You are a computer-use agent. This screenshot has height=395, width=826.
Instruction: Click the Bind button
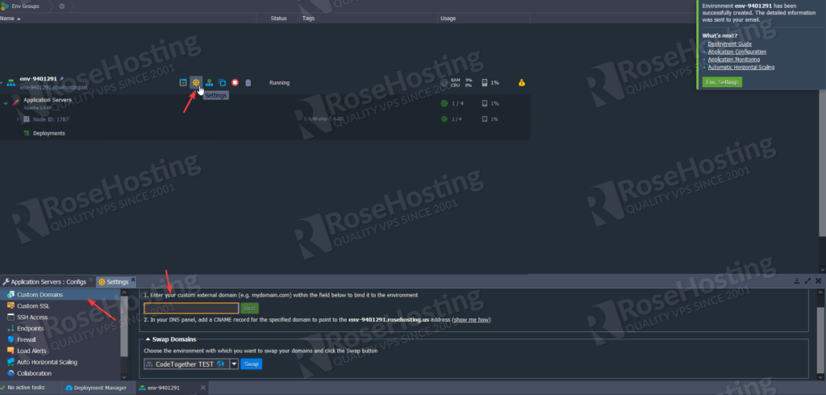click(x=250, y=308)
